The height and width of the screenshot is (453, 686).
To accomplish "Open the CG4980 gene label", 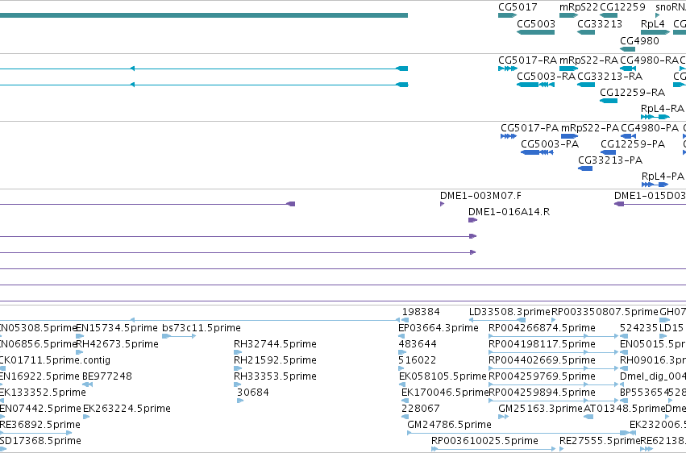I will (639, 40).
